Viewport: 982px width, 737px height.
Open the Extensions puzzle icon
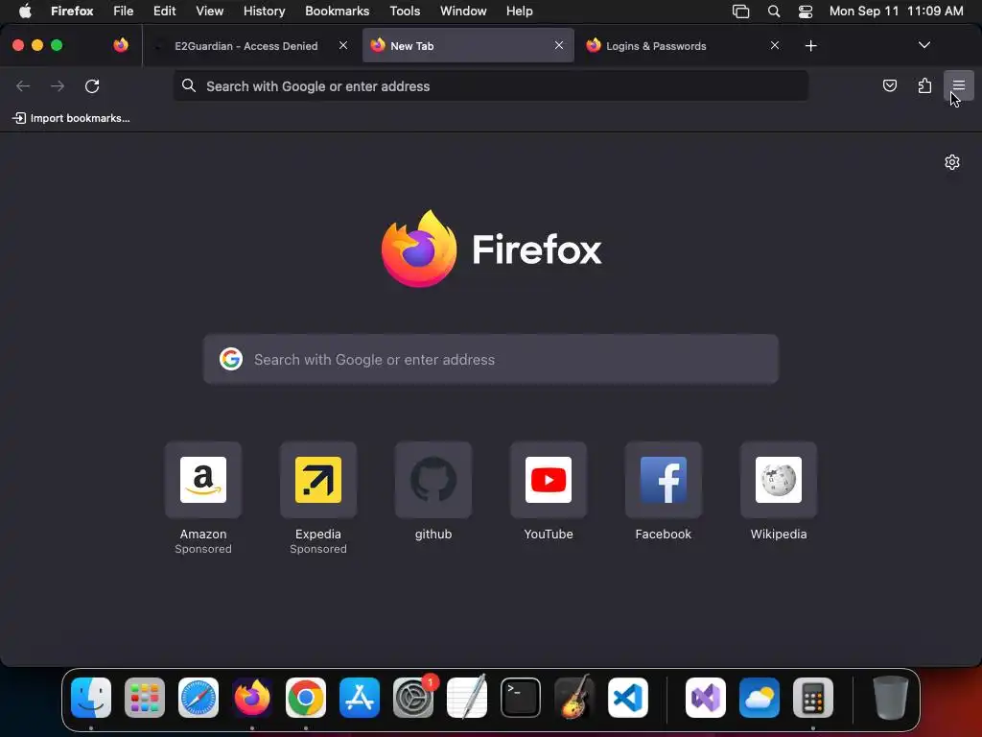(924, 85)
